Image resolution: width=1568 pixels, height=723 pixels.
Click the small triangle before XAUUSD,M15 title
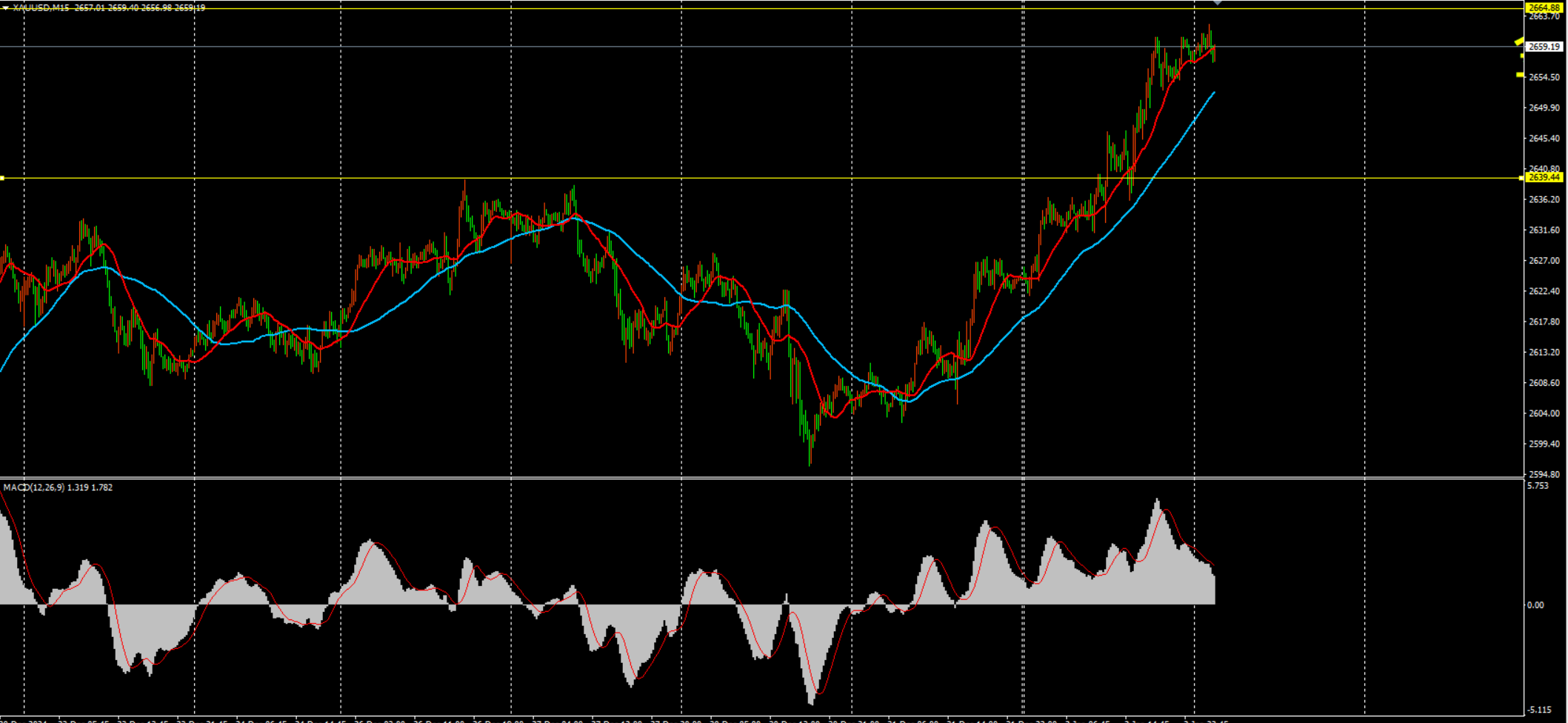click(6, 8)
